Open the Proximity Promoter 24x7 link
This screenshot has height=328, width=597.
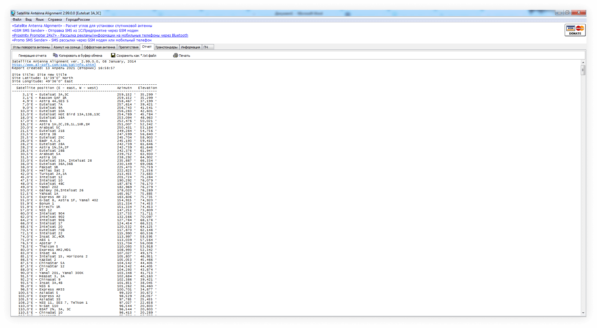coord(100,35)
